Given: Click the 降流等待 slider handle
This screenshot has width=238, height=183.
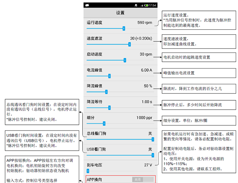Looking at the screenshot, I should pos(109,108).
